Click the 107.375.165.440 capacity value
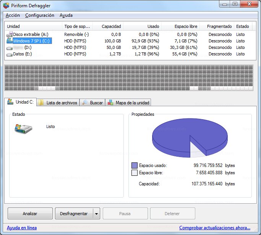The width and height of the screenshot is (261, 235). point(207,184)
